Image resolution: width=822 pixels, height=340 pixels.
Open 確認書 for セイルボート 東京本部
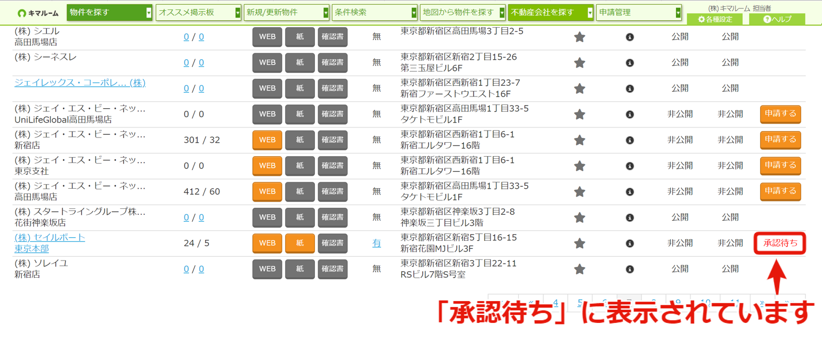(332, 243)
